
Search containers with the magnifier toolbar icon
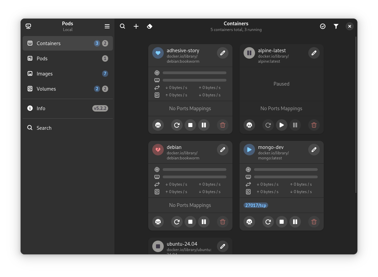click(x=123, y=26)
